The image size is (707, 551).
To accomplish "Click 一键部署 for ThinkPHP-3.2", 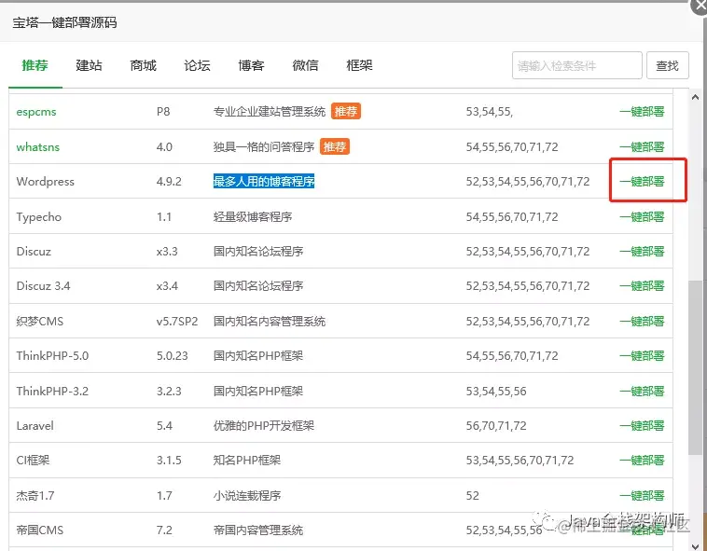I will [642, 391].
